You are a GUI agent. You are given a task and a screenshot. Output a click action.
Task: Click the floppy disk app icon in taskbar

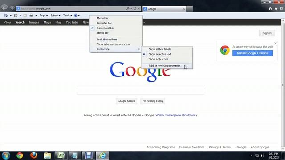point(89,156)
